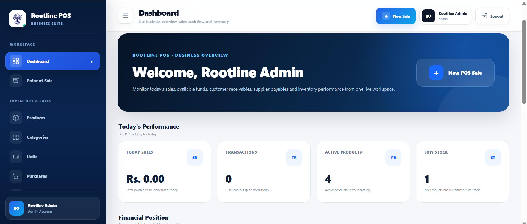The image size is (527, 224).
Task: Click the RO avatar in the header
Action: coord(428,16)
